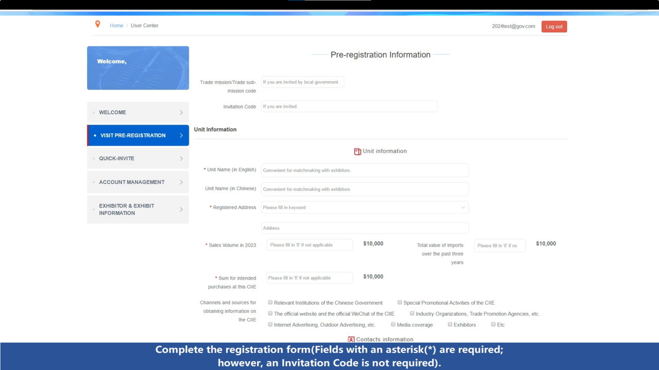The image size is (659, 370).
Task: Focus the Sales Volume in 2023 field
Action: click(309, 245)
